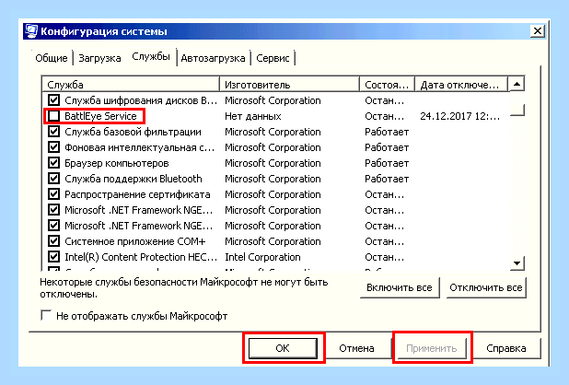Select the Служба базовой фильтрации row text
This screenshot has width=569, height=385.
coord(133,132)
